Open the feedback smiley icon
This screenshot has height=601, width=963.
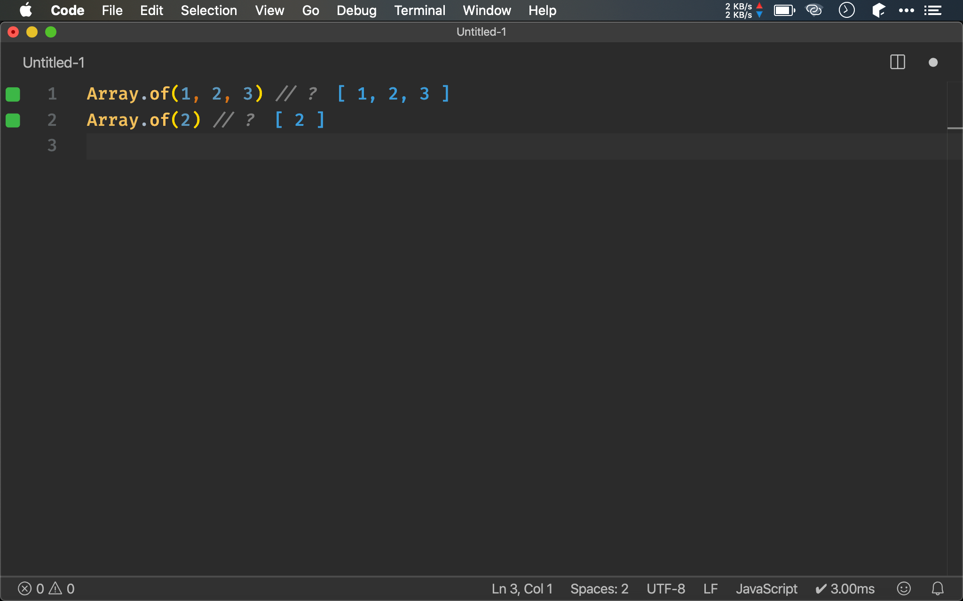click(903, 588)
